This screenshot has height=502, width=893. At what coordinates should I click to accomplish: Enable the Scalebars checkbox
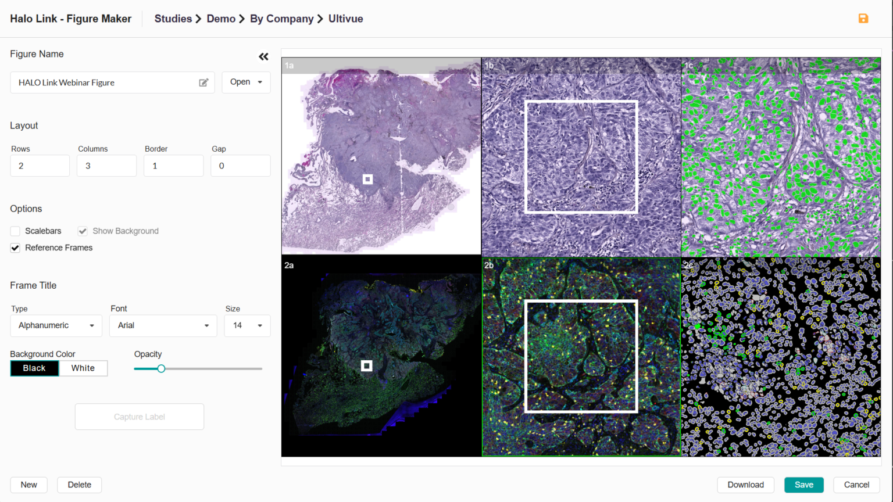(x=16, y=231)
